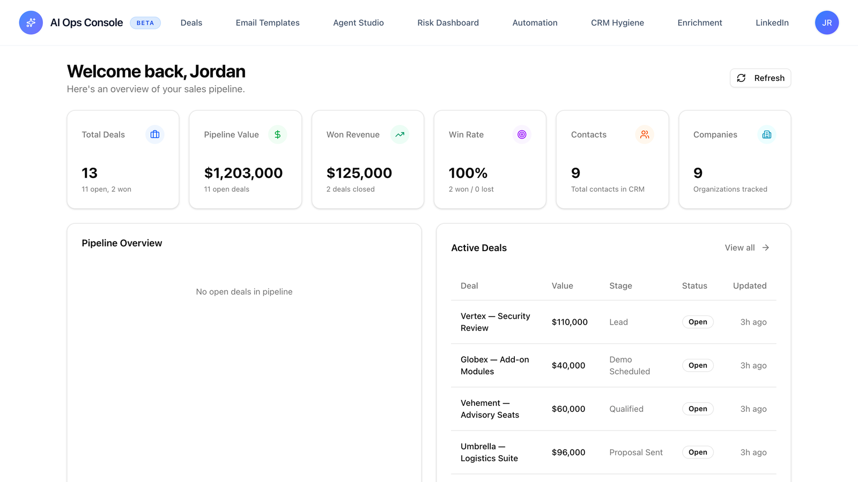Click the Lead stage cell
Viewport: 858px width, 482px height.
(618, 322)
